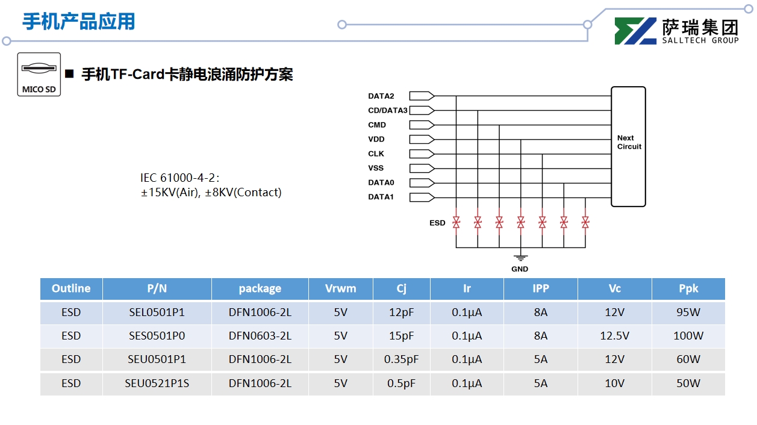Viewport: 757px width, 425px height.
Task: Select part number SEU0521P1S
Action: [x=157, y=383]
